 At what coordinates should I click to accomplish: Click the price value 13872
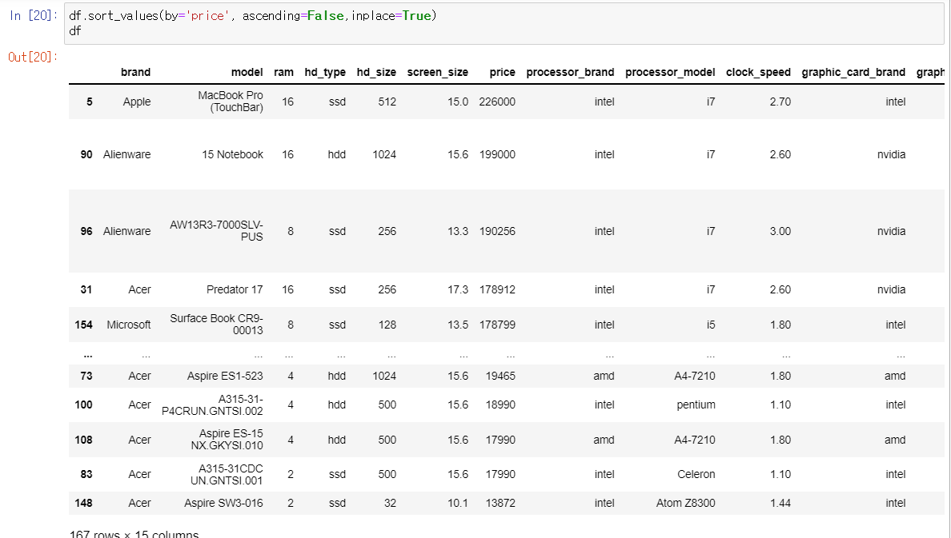pos(500,504)
